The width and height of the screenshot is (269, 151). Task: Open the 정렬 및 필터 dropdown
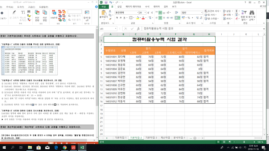pos(244,15)
